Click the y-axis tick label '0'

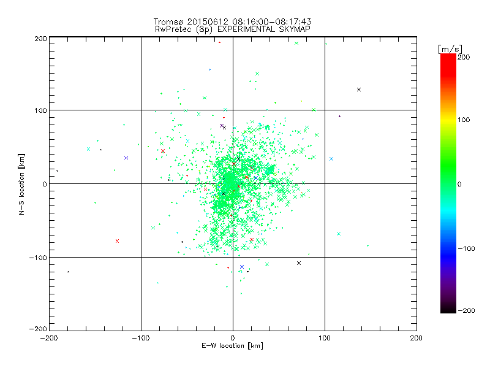coord(45,184)
